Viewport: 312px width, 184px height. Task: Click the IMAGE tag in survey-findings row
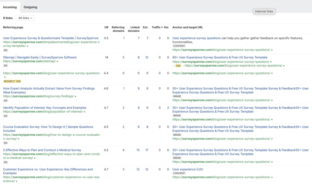coord(177,96)
